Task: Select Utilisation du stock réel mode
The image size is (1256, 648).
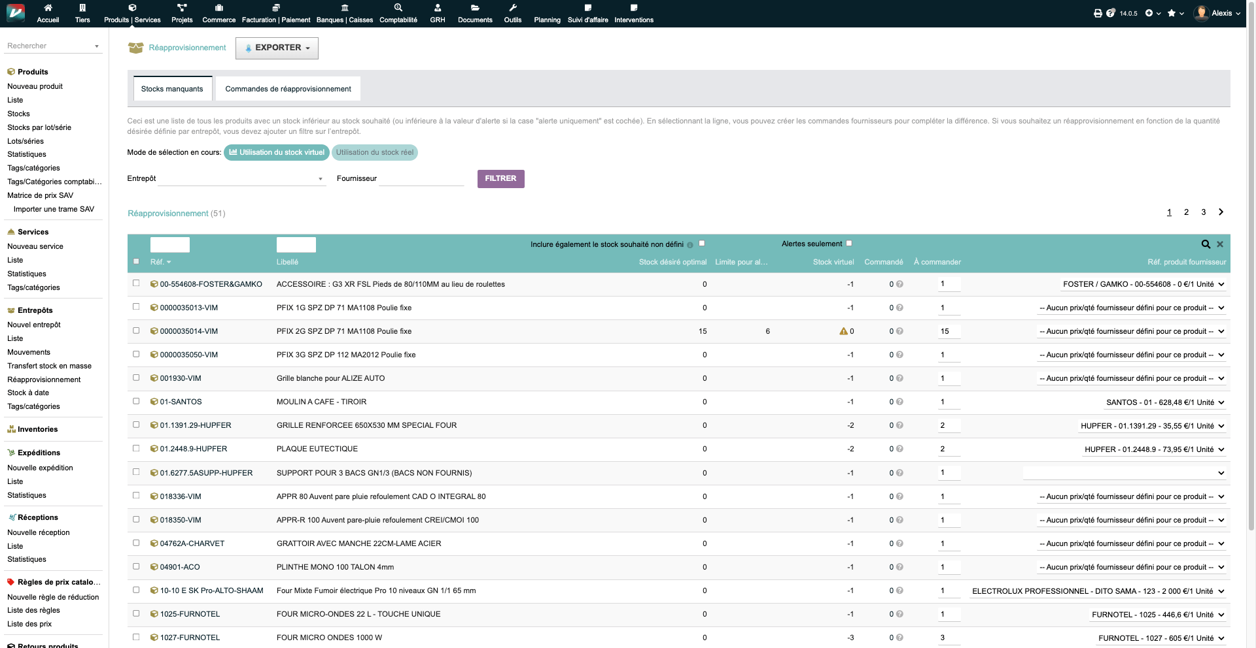Action: (374, 153)
